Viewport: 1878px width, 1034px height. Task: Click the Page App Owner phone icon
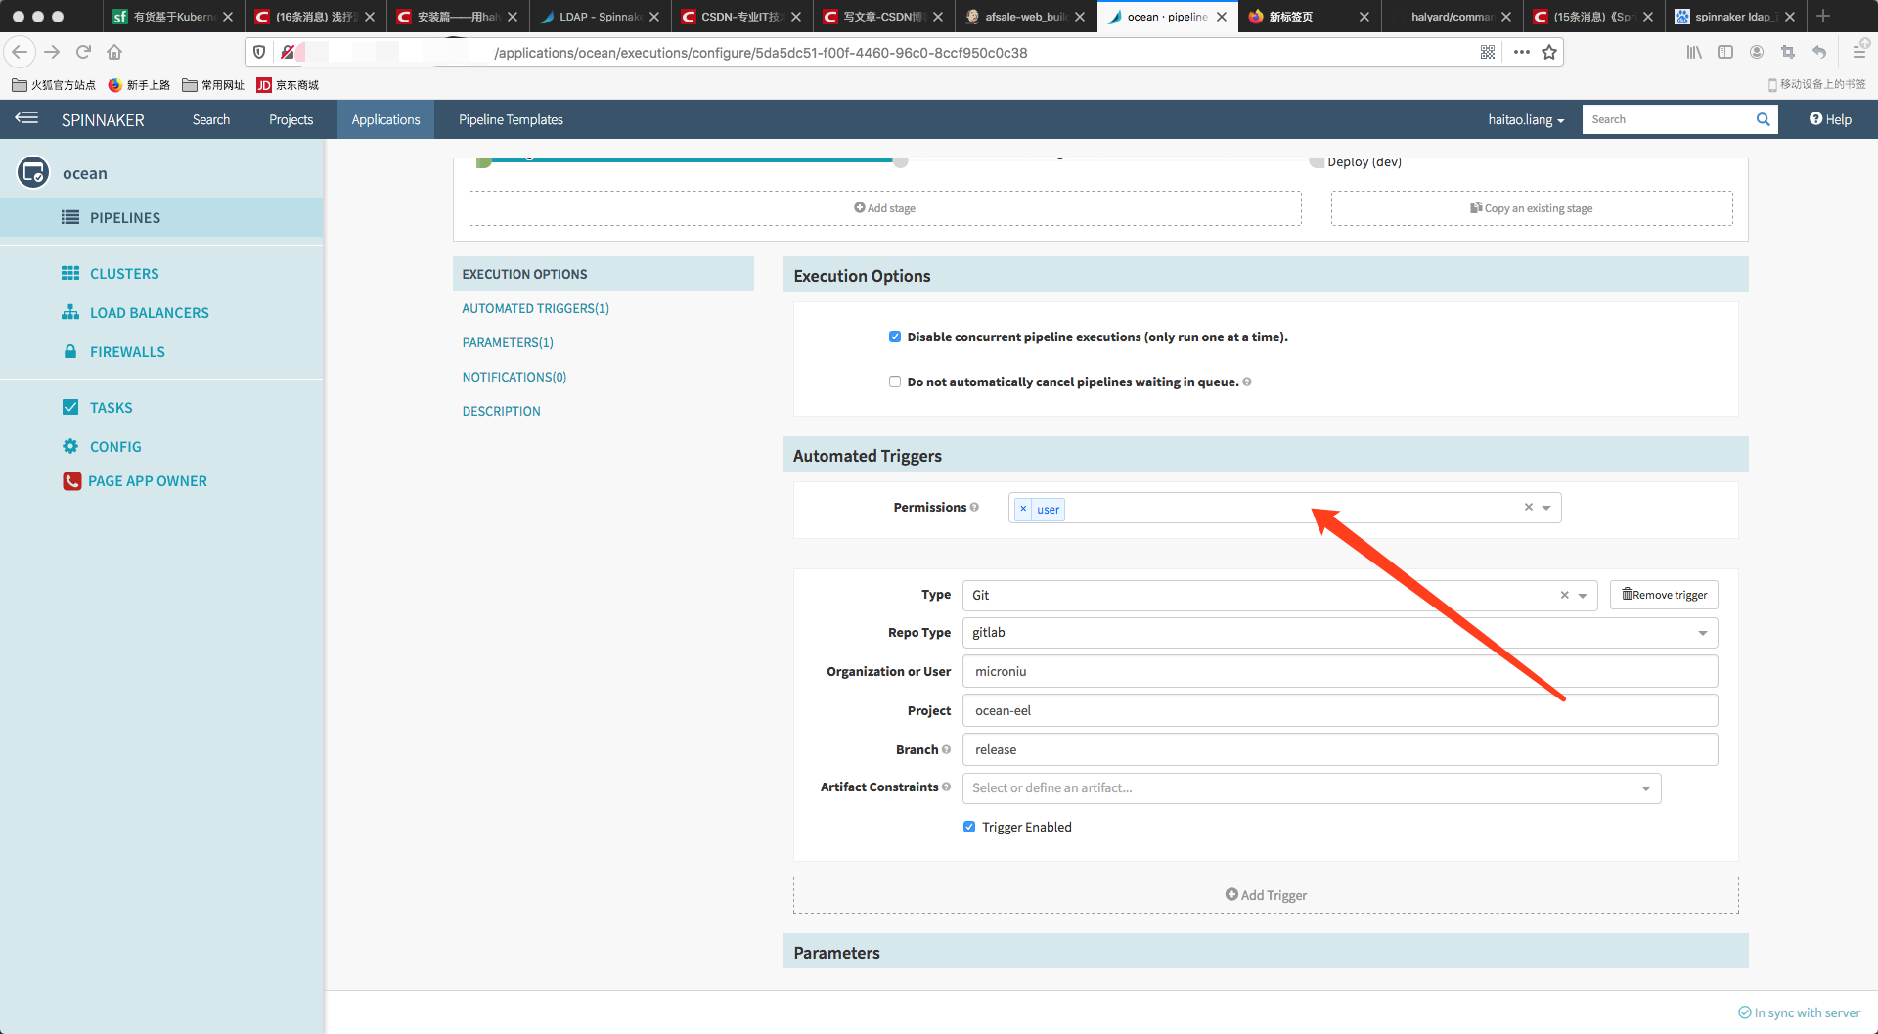click(72, 481)
